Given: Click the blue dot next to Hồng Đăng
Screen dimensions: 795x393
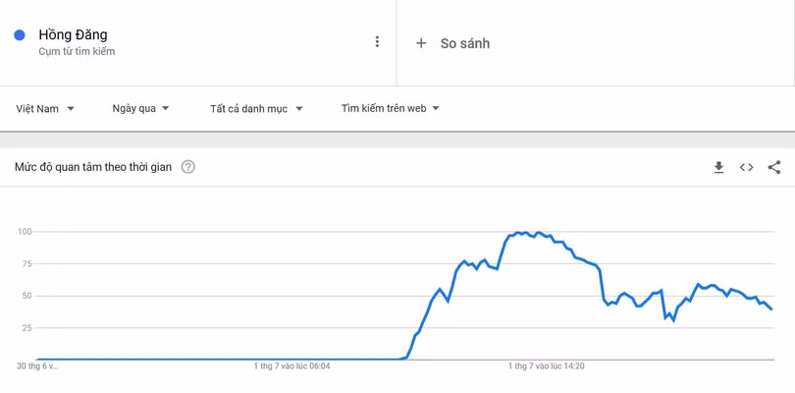Looking at the screenshot, I should pos(20,35).
